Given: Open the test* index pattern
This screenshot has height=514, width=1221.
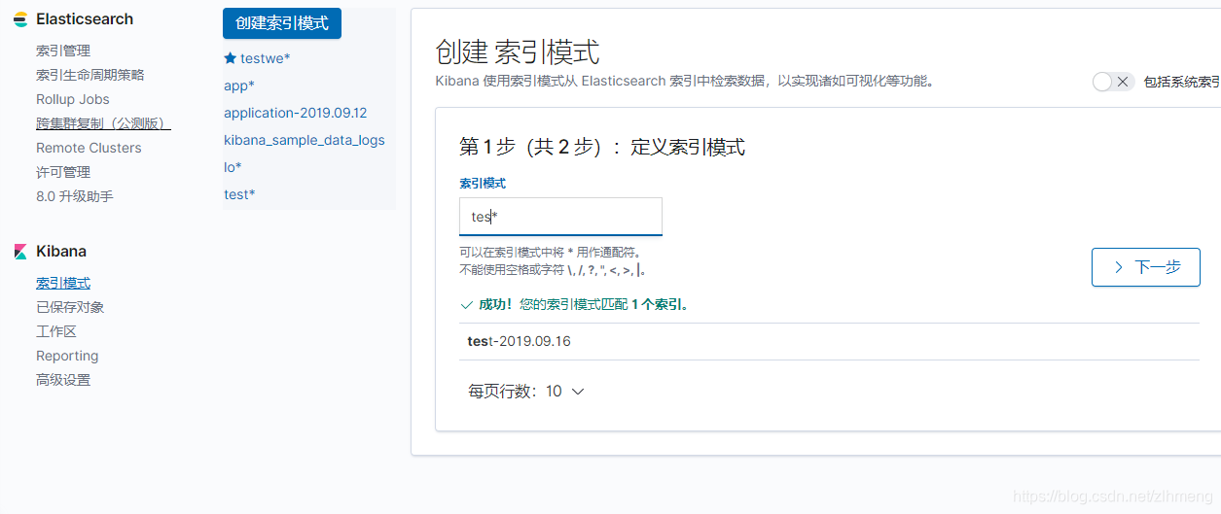Looking at the screenshot, I should click(x=239, y=194).
